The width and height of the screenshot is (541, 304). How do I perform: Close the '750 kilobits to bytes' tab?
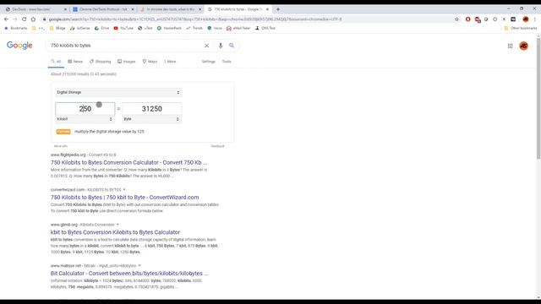click(x=267, y=9)
